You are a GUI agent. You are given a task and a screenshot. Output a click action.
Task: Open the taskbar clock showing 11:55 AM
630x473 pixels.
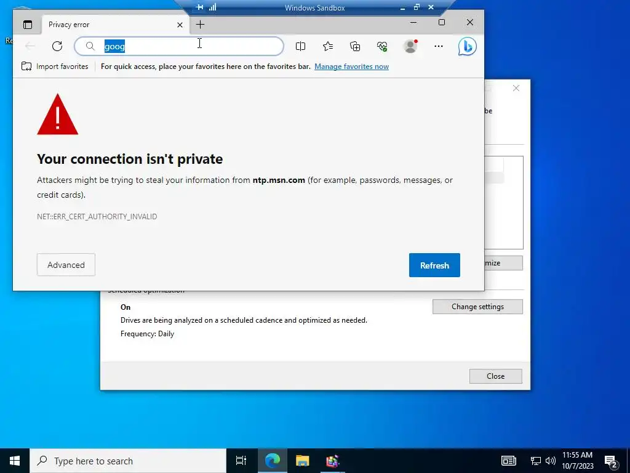point(577,461)
